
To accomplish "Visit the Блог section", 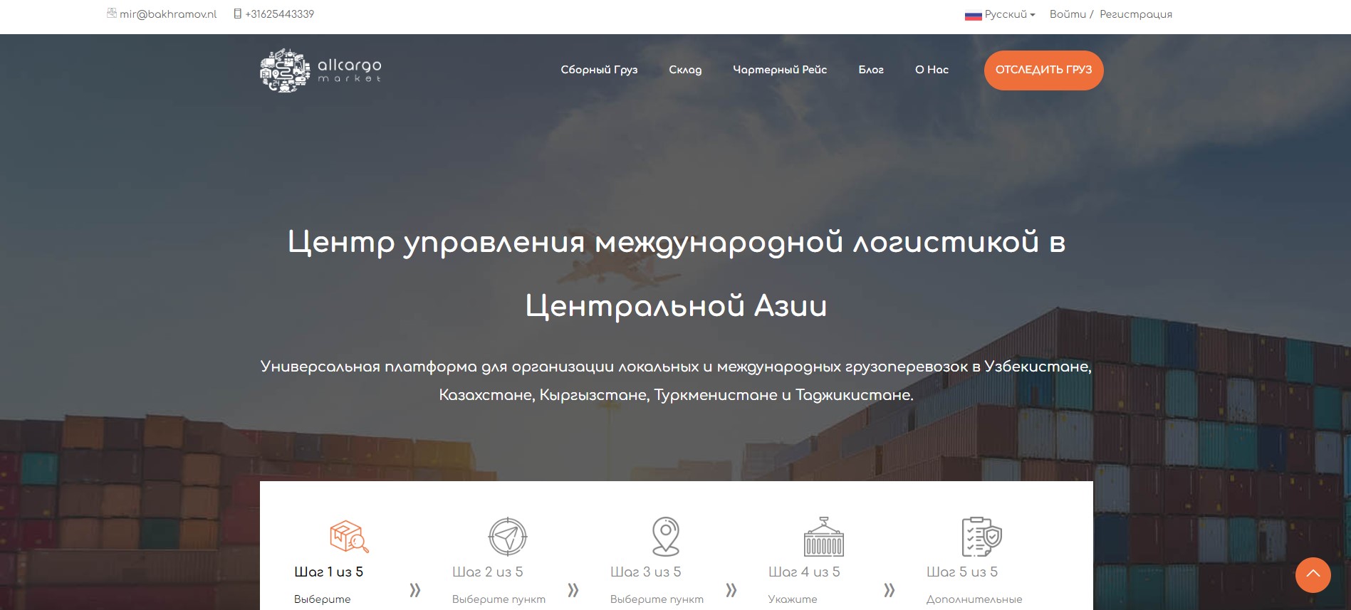I will point(871,70).
